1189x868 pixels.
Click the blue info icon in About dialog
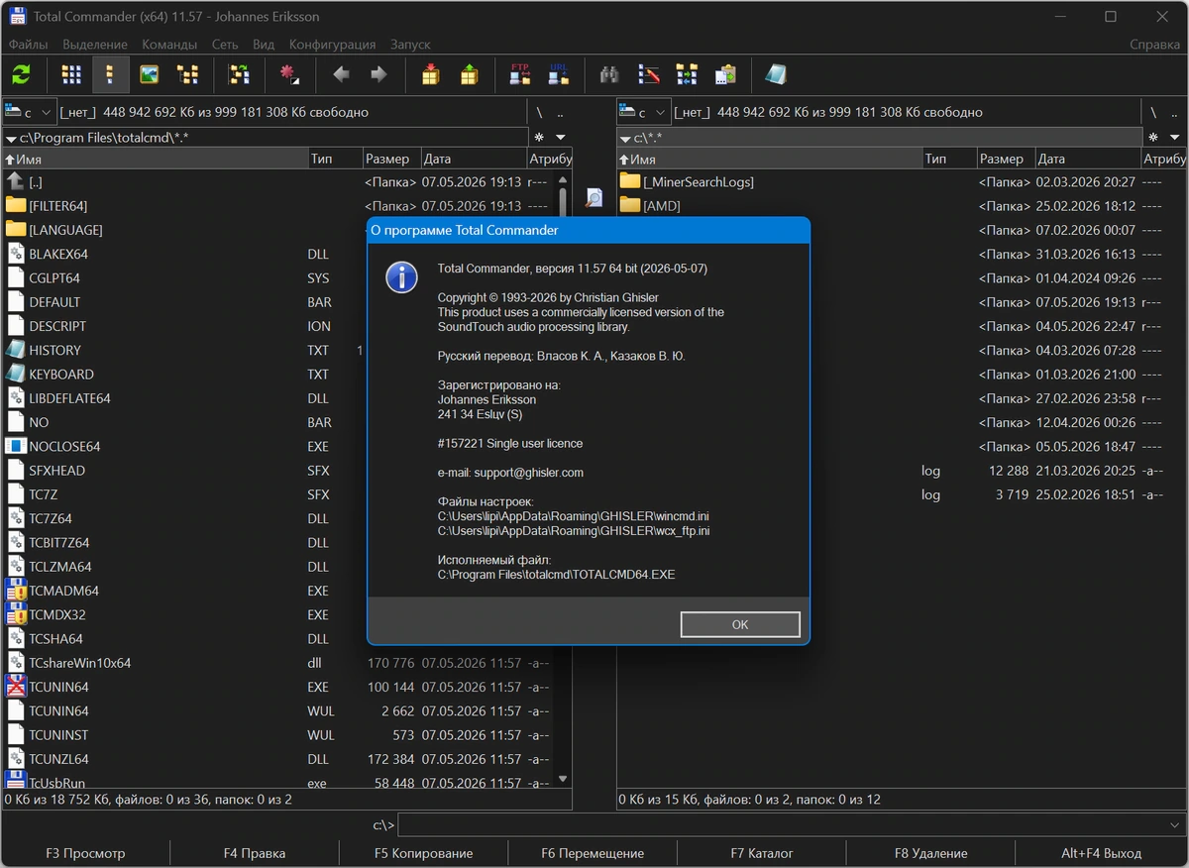coord(401,277)
